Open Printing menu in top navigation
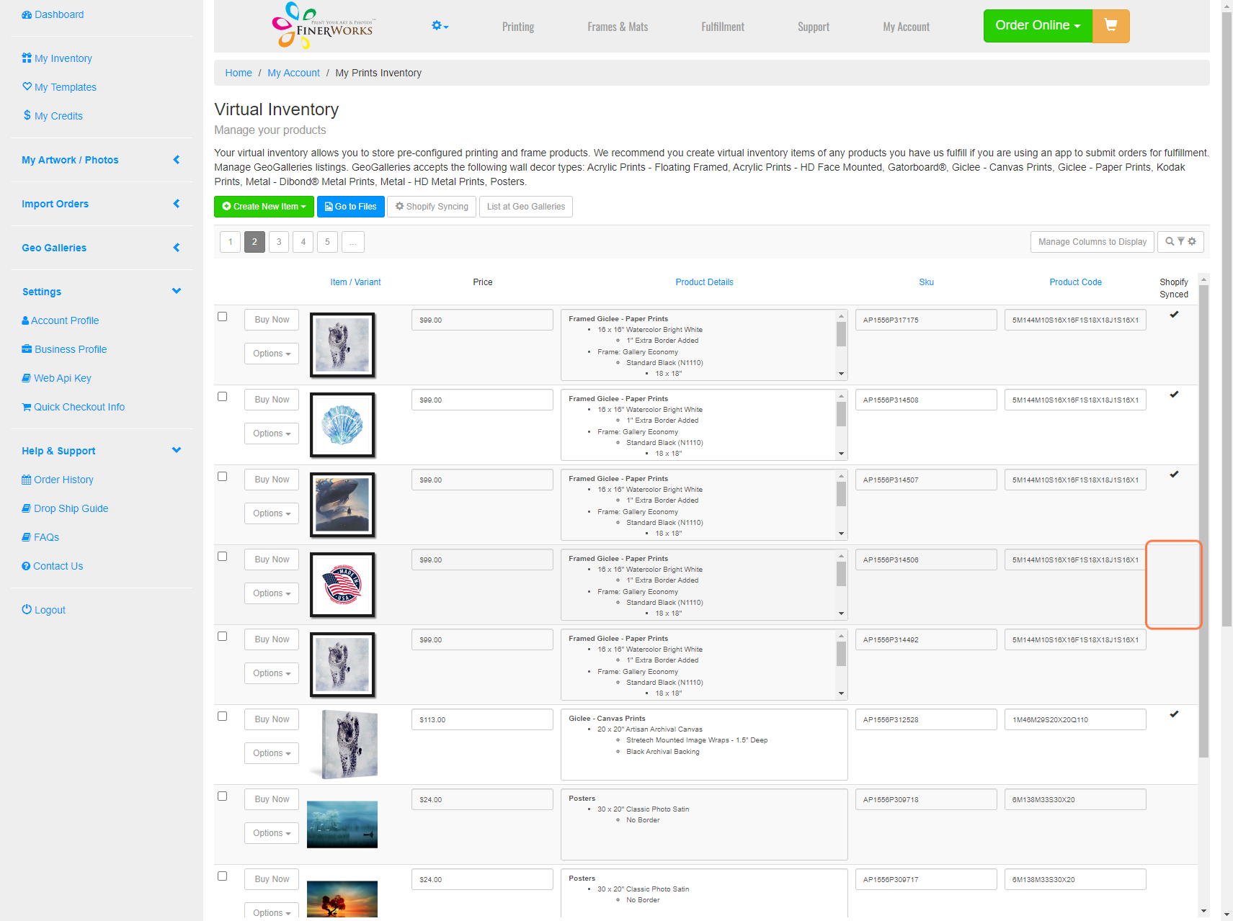This screenshot has width=1233, height=921. click(518, 27)
